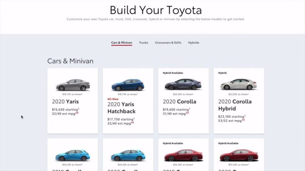The height and width of the screenshot is (171, 305).
Task: Click the dark gray 2020 Corolla image
Action: 183,84
